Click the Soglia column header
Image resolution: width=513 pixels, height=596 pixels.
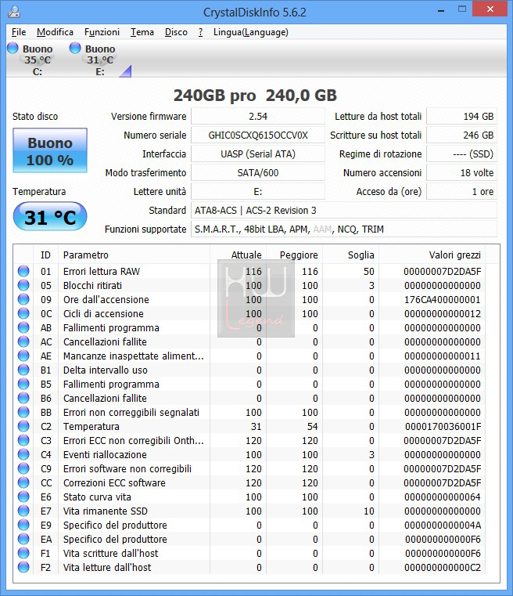(x=350, y=255)
